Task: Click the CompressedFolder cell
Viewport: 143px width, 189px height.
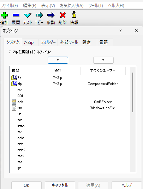Action: pos(103,84)
